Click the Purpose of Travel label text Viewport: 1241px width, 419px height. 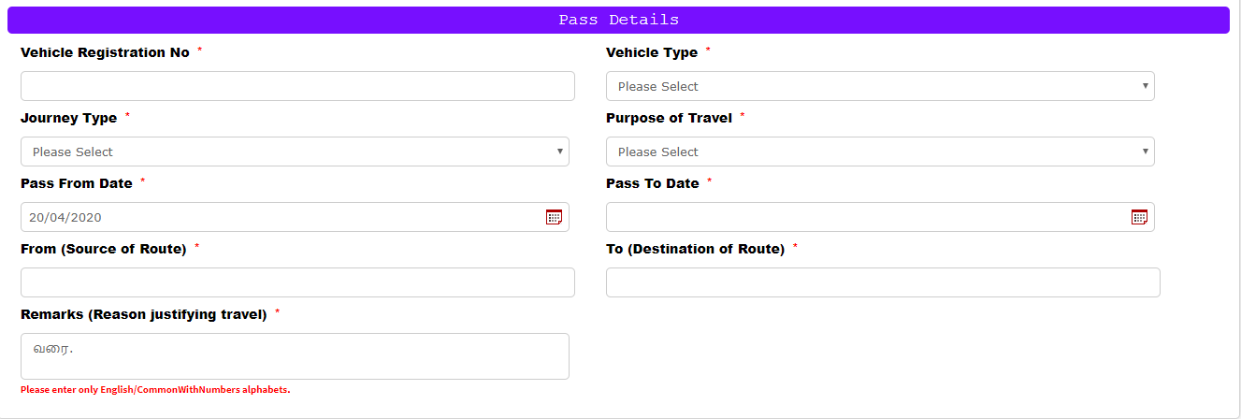point(669,118)
